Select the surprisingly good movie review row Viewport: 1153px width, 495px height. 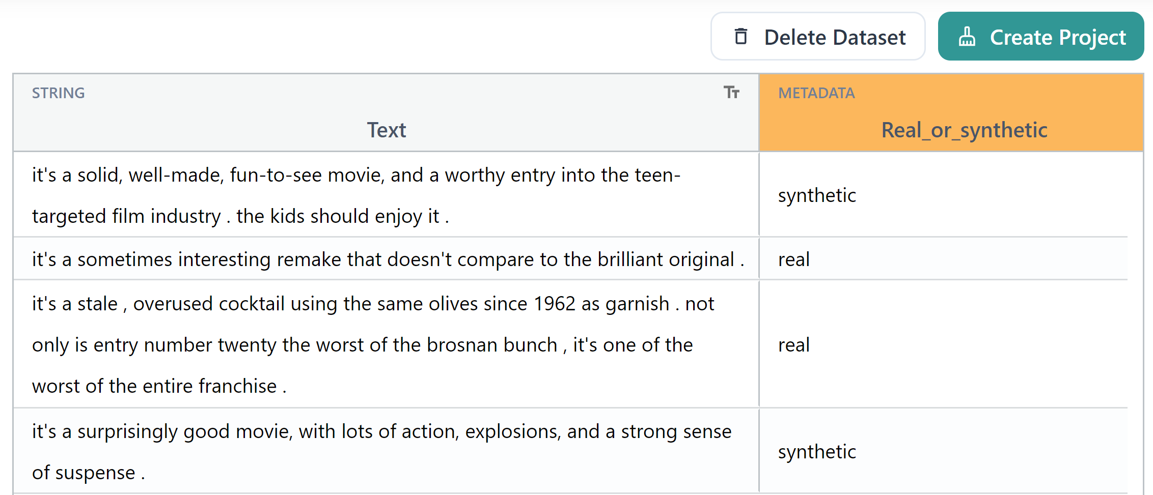(381, 451)
